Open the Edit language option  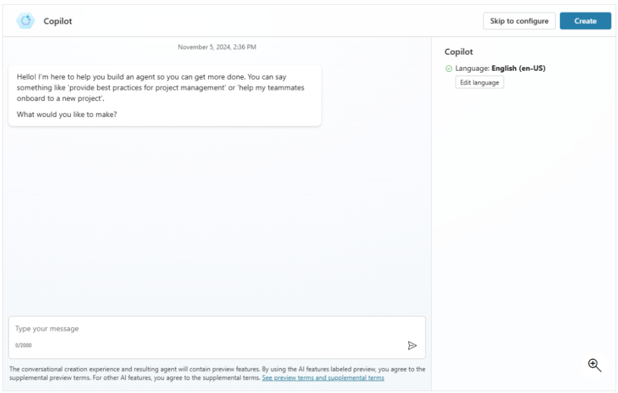point(479,83)
